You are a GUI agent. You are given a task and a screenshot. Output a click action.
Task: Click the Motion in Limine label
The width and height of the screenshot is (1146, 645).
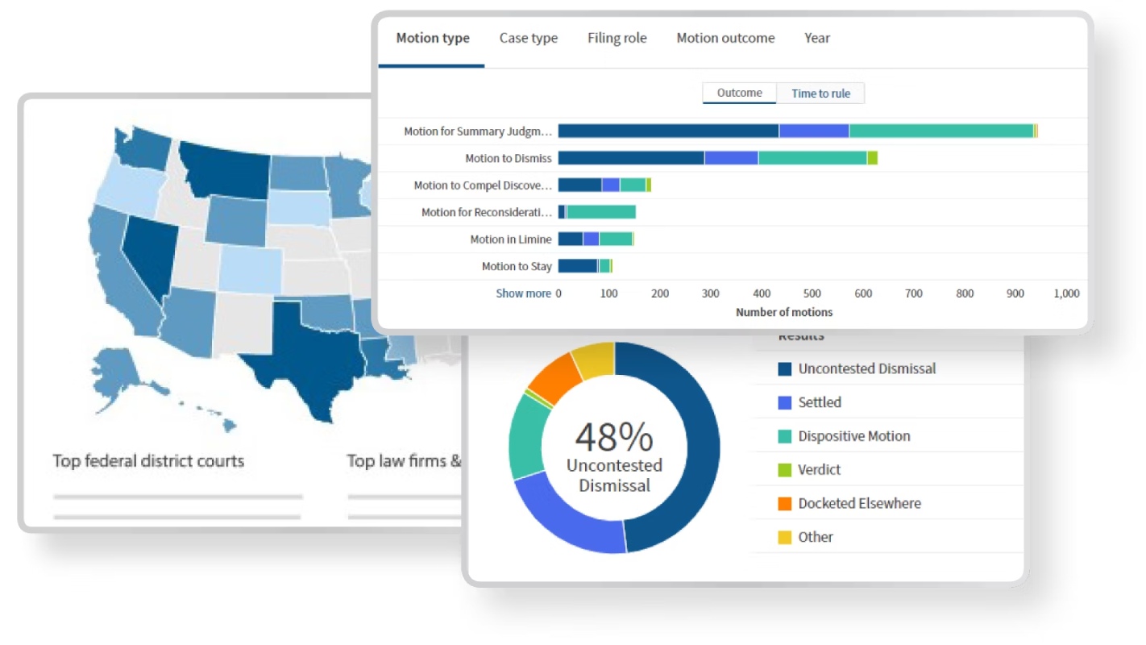[511, 239]
